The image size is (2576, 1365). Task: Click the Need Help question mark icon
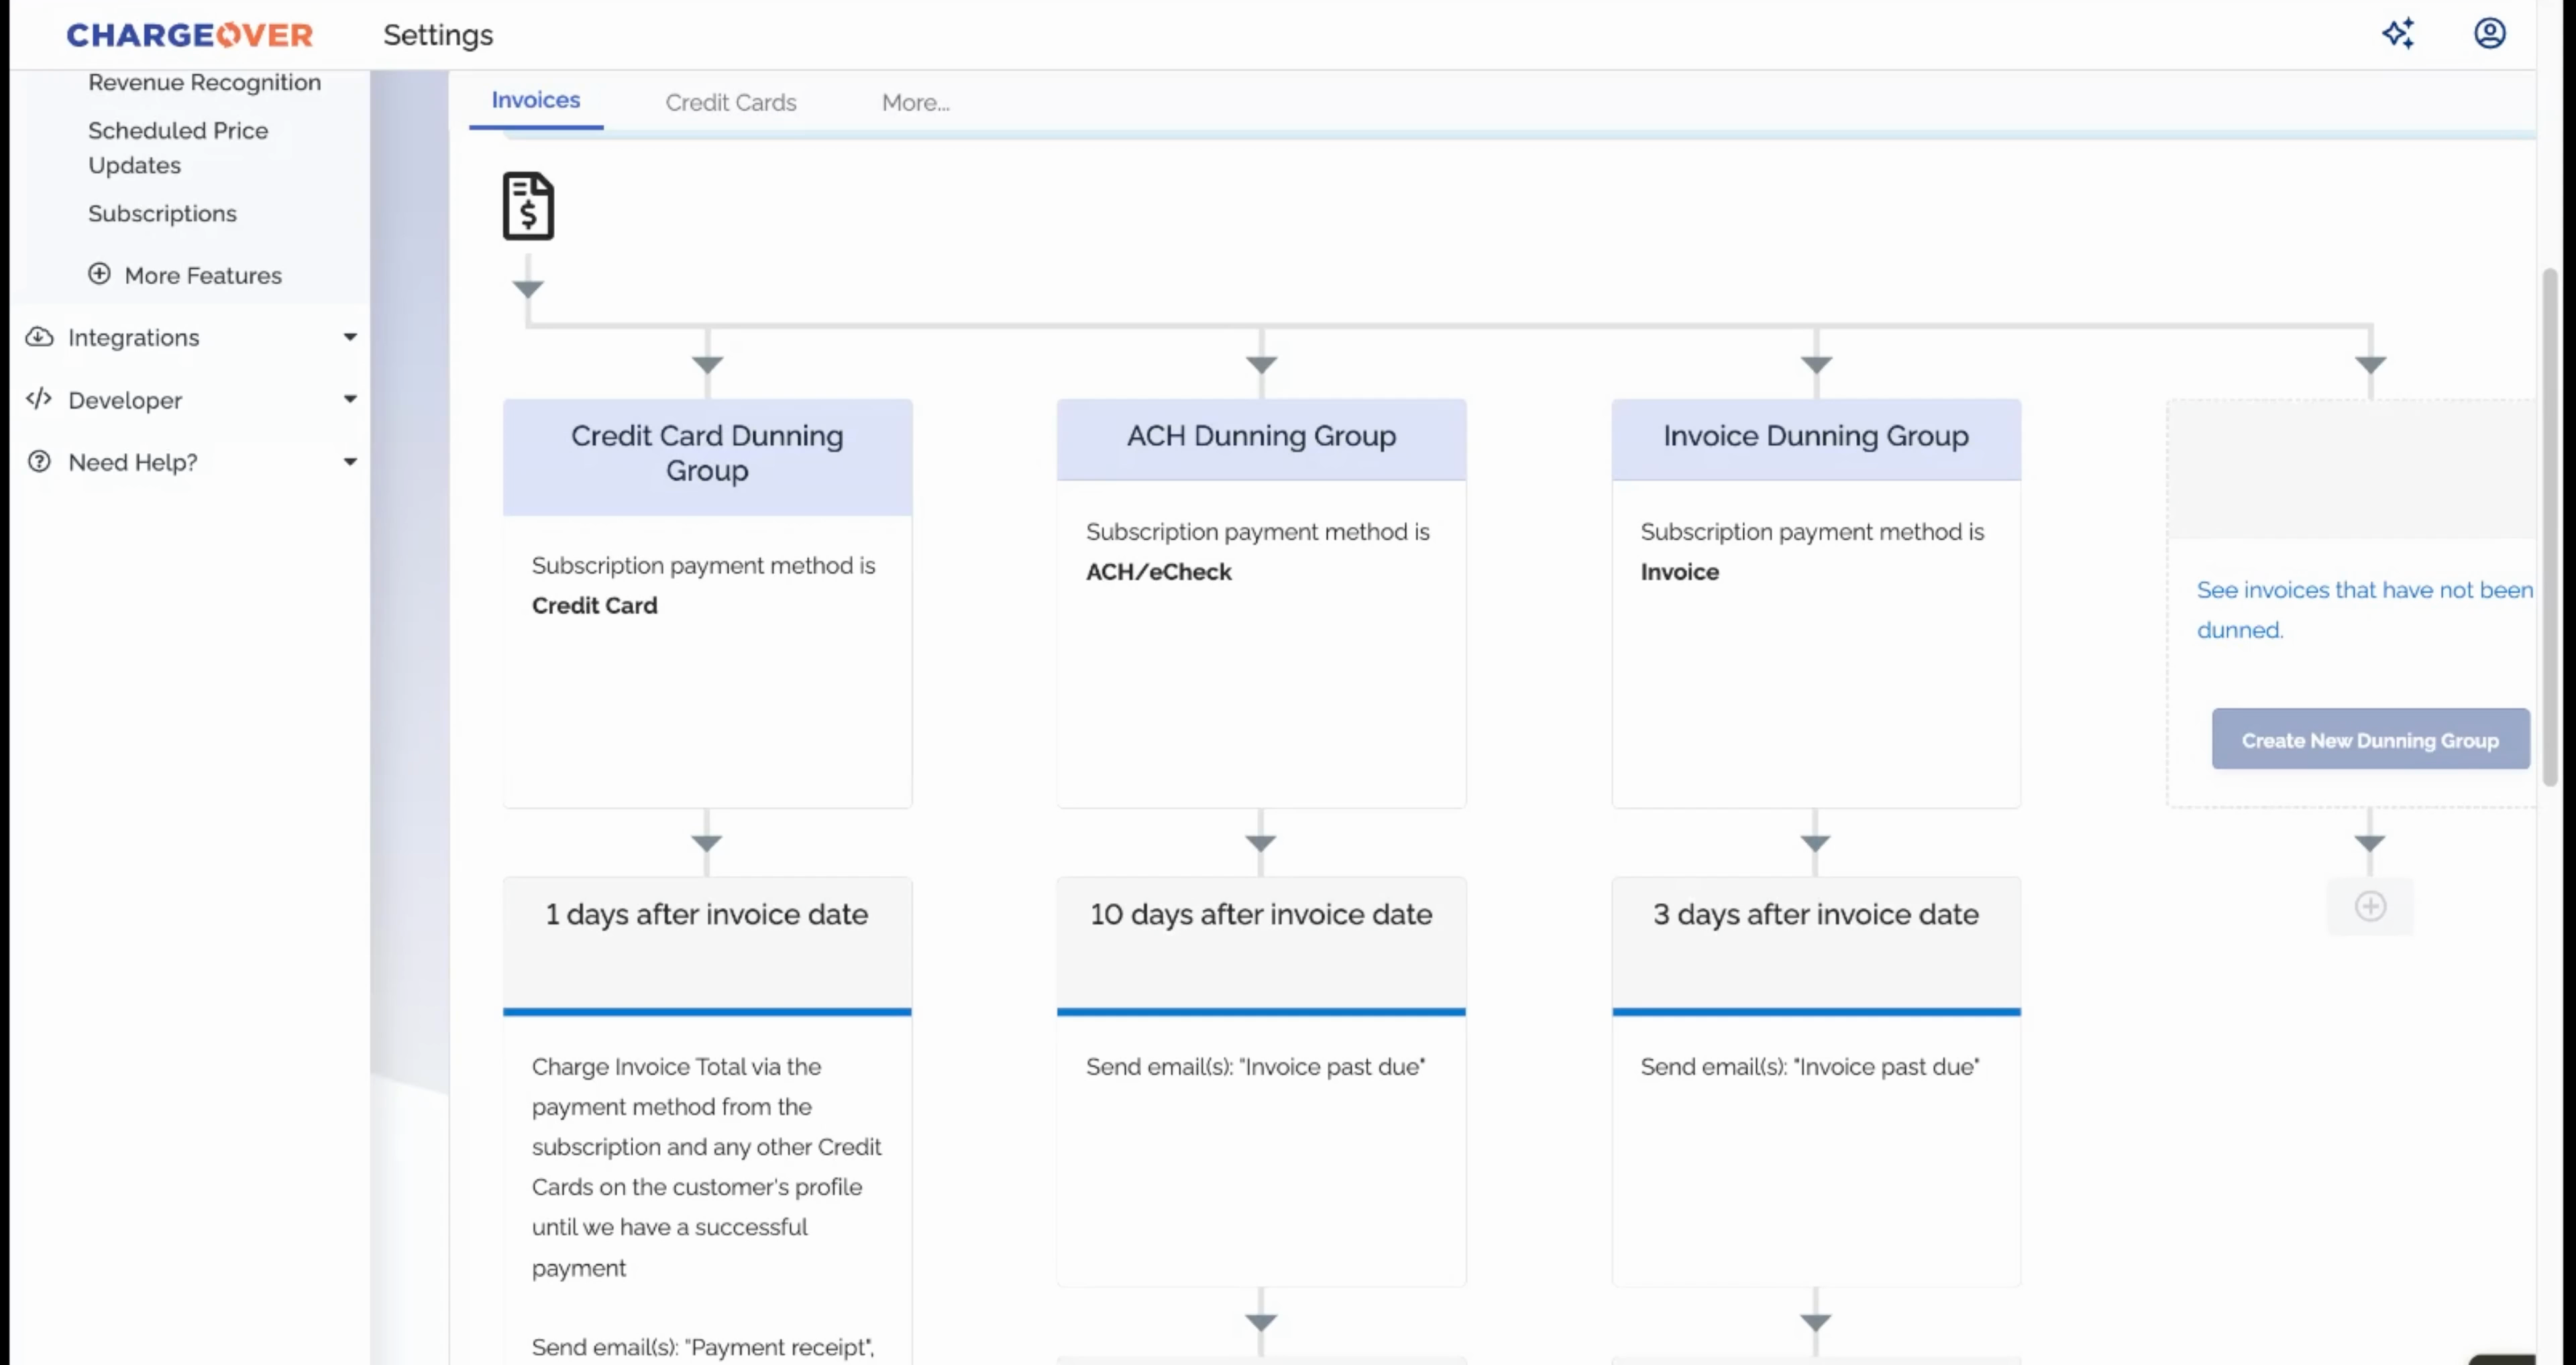point(39,462)
